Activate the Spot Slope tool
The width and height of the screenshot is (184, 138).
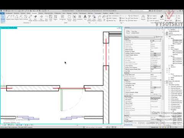(46, 18)
